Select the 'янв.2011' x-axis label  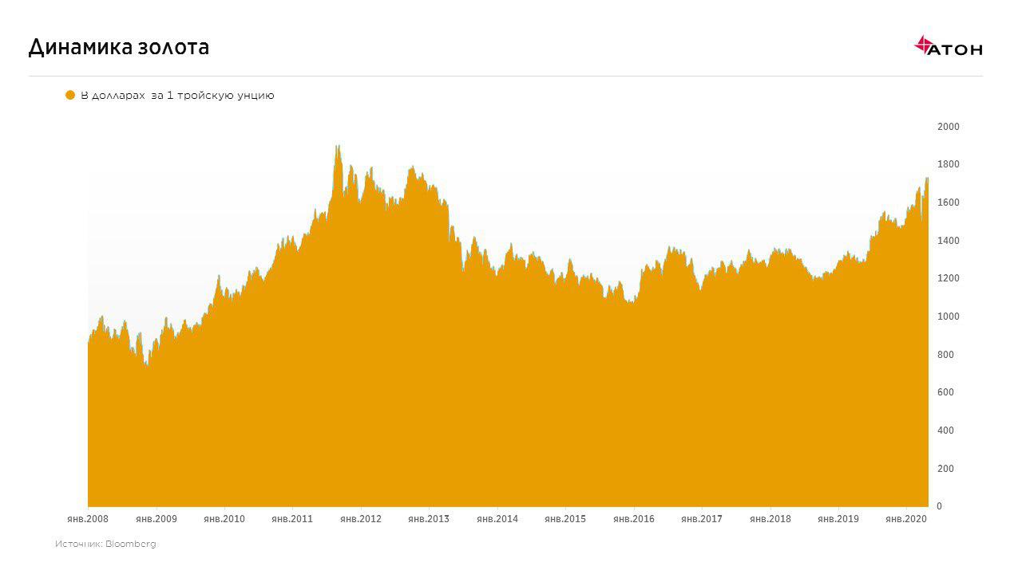(292, 519)
